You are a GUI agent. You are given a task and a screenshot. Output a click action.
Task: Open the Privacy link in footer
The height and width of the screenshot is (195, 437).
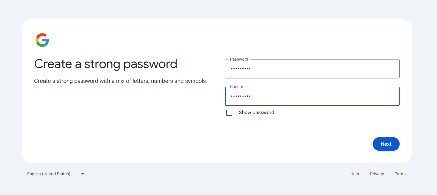377,174
